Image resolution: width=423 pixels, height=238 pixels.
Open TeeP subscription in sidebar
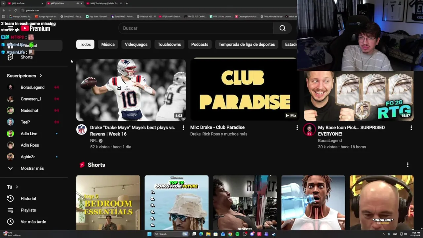[32, 122]
